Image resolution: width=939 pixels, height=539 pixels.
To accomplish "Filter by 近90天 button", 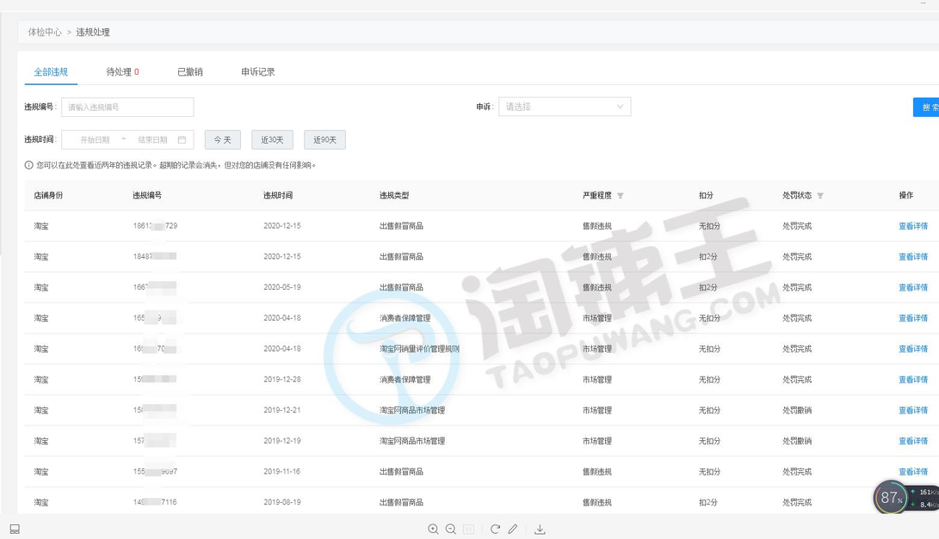I will pyautogui.click(x=324, y=139).
